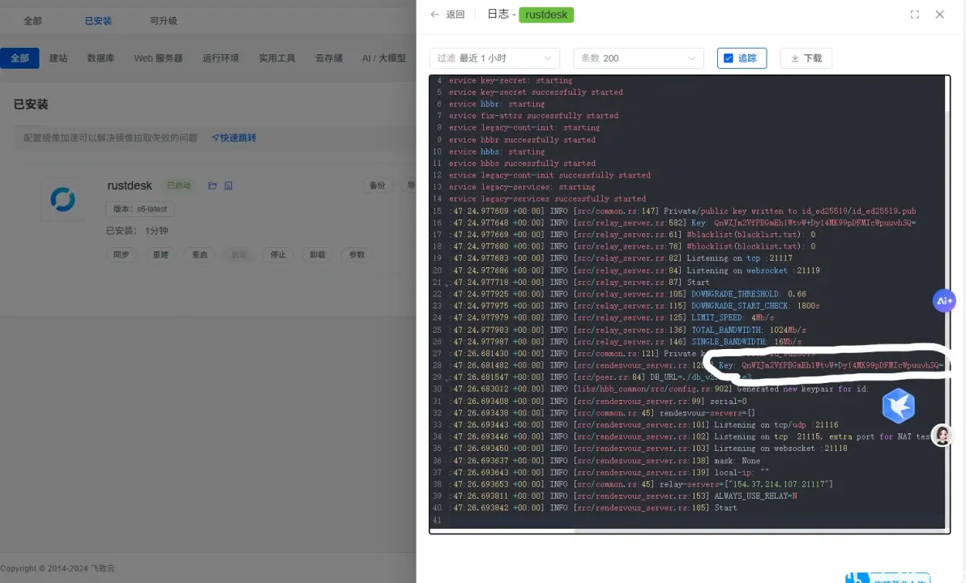The width and height of the screenshot is (966, 583).
Task: Select the 建站 category
Action: point(58,57)
